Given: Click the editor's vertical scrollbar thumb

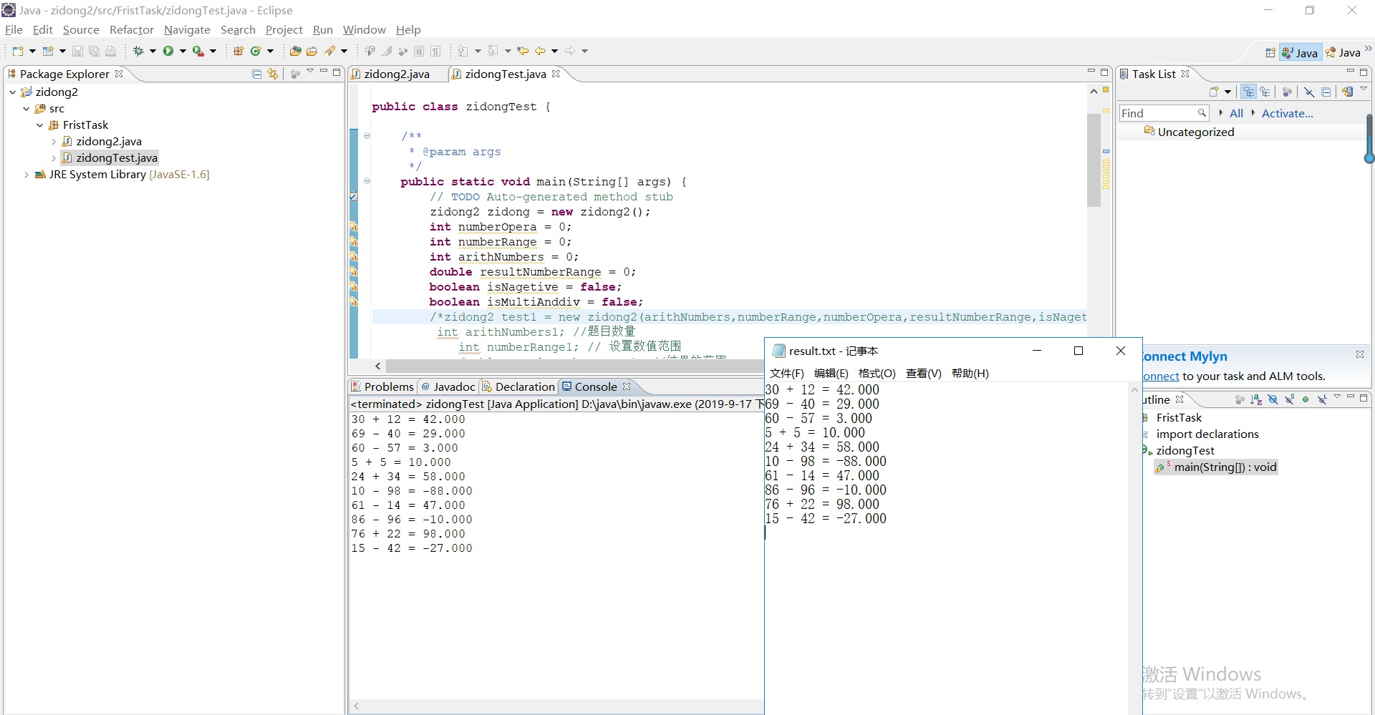Looking at the screenshot, I should 1093,161.
